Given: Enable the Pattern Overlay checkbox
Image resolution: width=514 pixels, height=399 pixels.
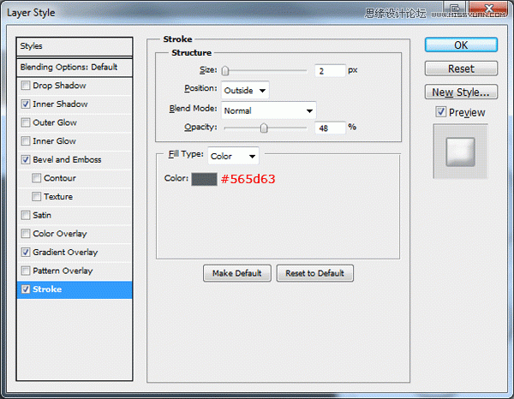Looking at the screenshot, I should coord(25,271).
